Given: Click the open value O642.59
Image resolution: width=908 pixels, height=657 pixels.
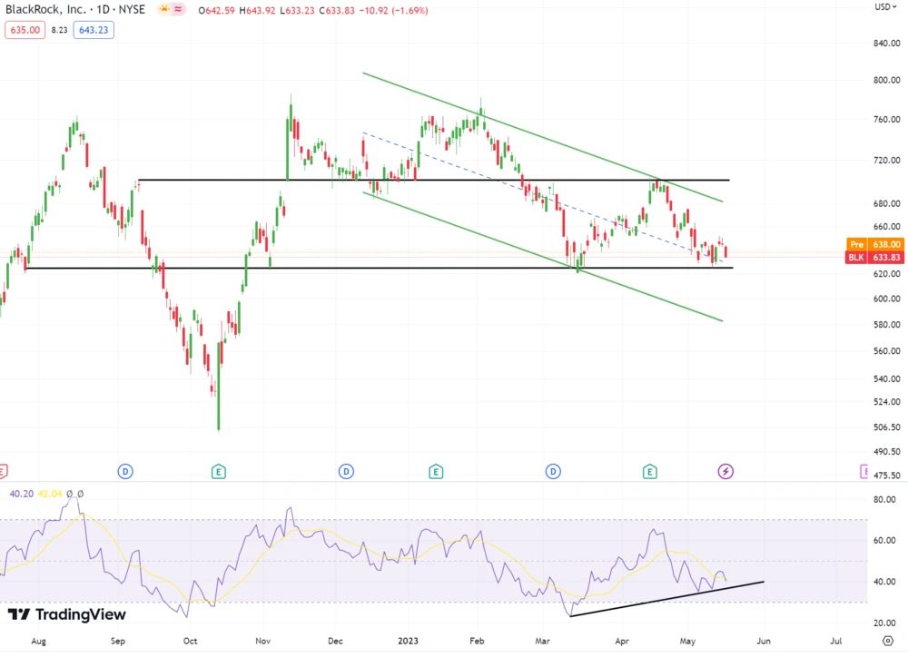Looking at the screenshot, I should pyautogui.click(x=217, y=10).
